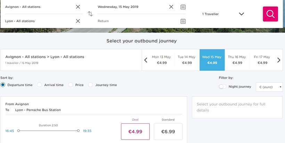
Task: Switch to Thu 16 May tab
Action: (237, 60)
